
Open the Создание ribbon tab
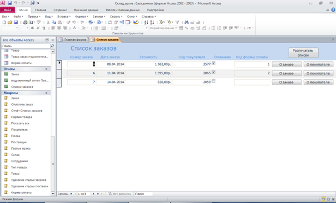coord(60,10)
